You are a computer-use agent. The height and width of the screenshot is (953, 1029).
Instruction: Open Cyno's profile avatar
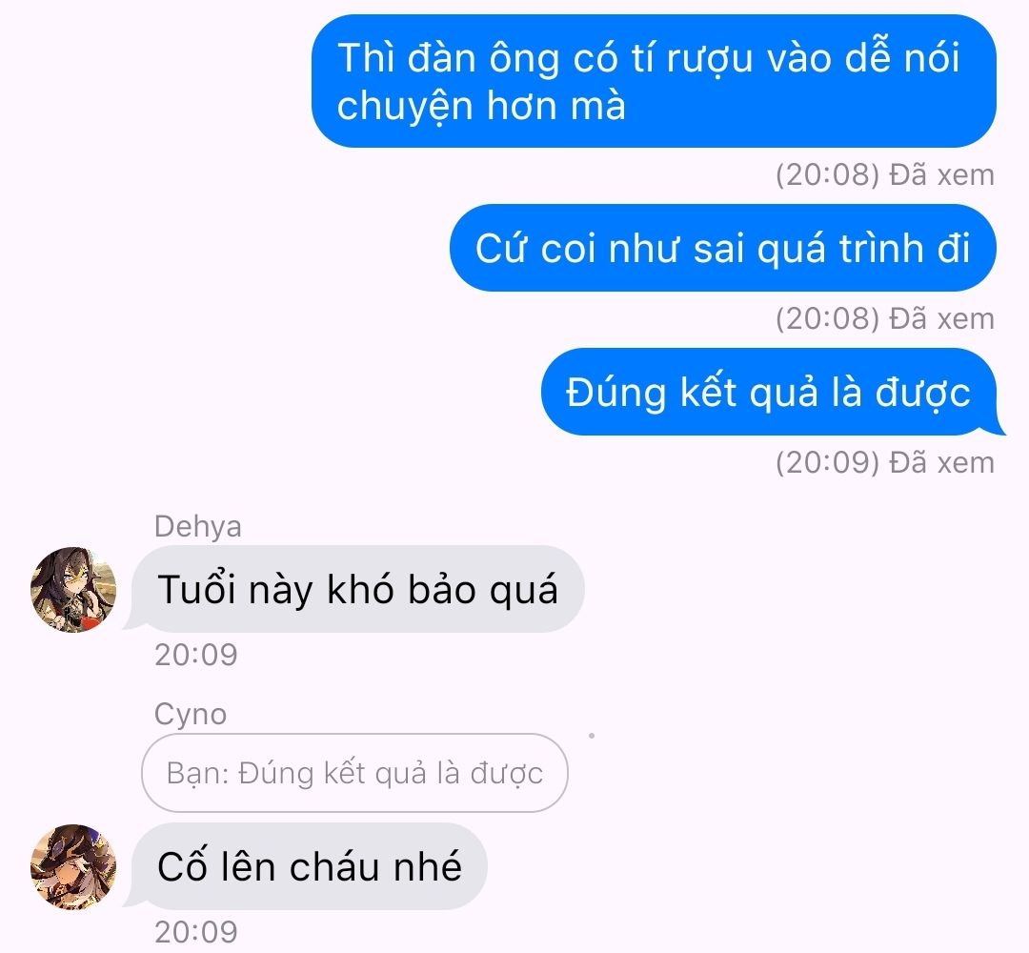pos(73,867)
